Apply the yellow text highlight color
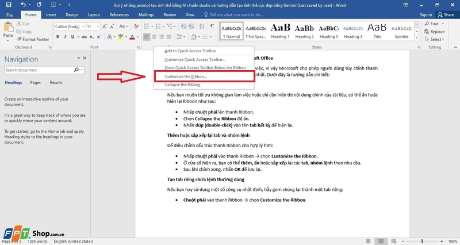 [x=120, y=37]
